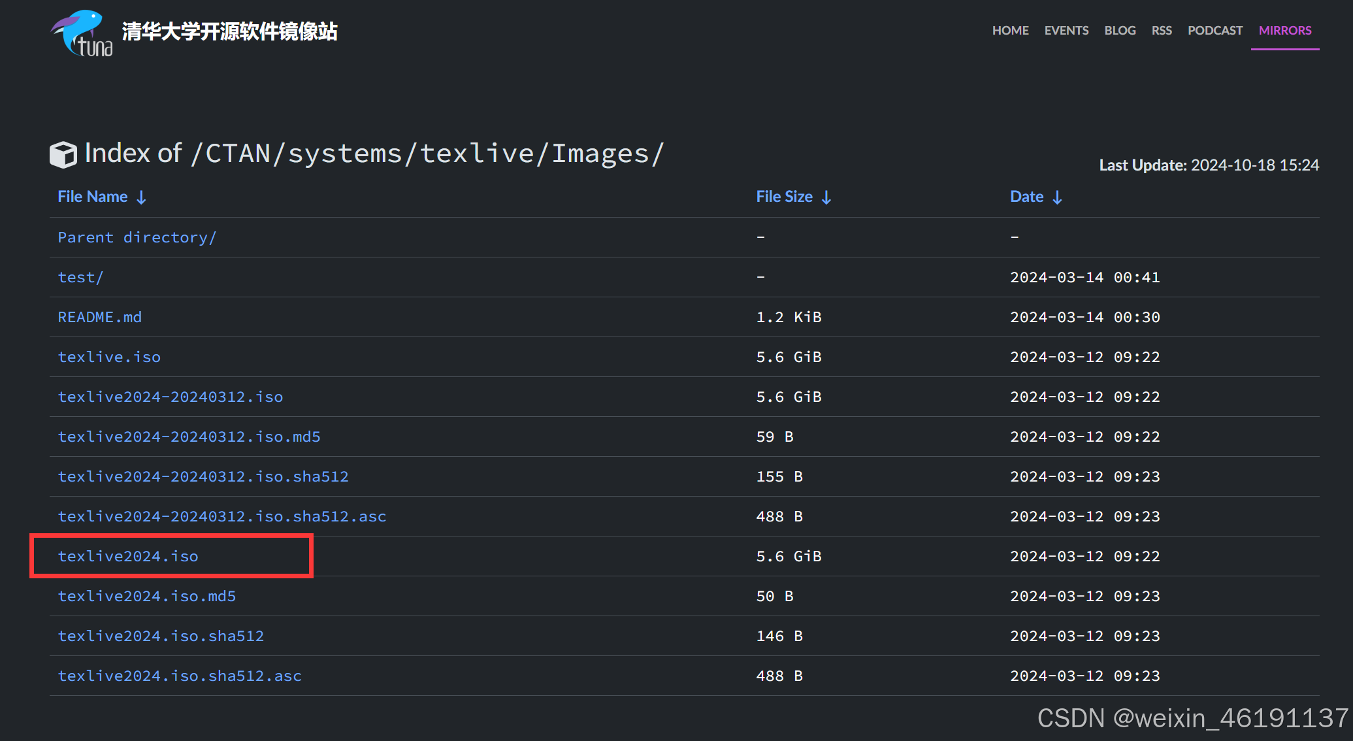Open the RSS page

(1162, 30)
